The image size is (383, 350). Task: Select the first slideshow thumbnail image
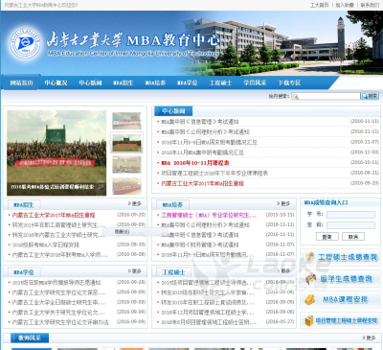pos(126,121)
